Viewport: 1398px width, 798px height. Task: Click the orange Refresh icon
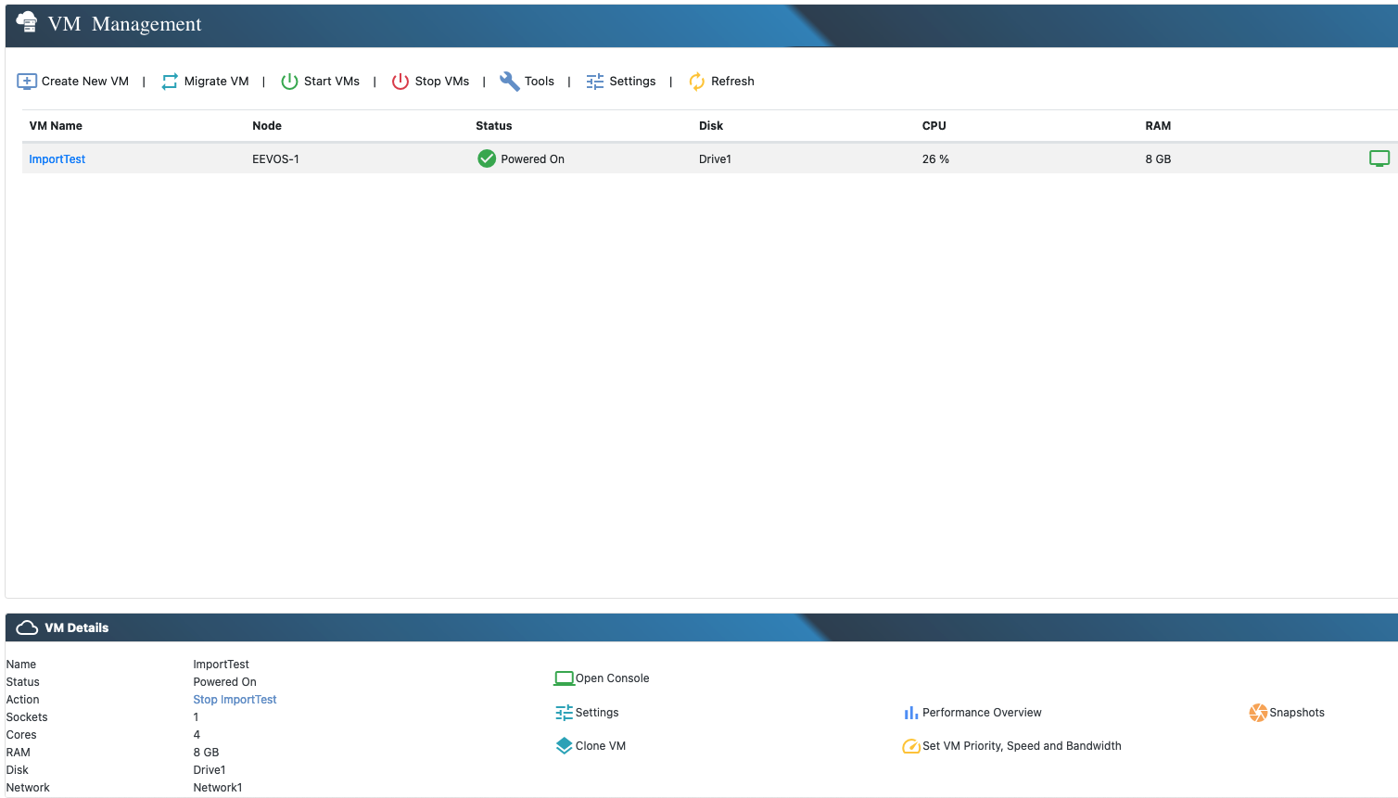[x=696, y=82]
